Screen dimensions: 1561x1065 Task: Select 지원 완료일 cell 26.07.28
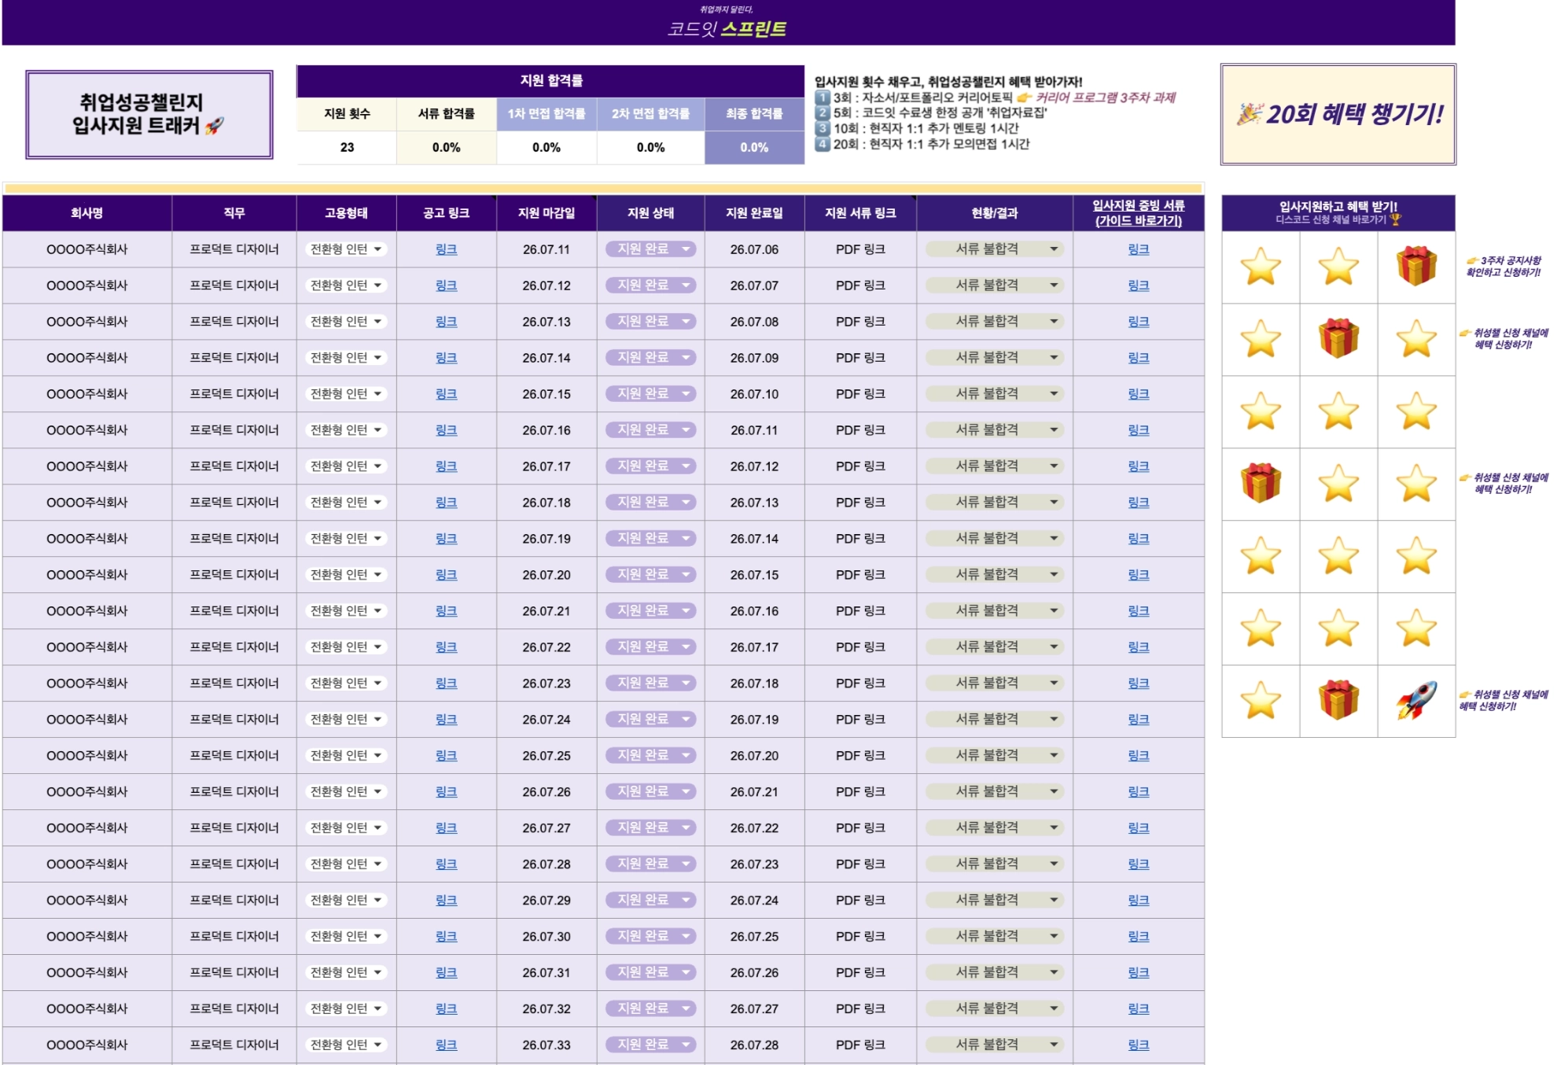tap(754, 1045)
